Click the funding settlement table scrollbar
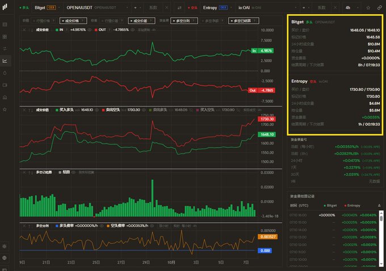Viewport: 386px width, 271px height. [x=381, y=238]
